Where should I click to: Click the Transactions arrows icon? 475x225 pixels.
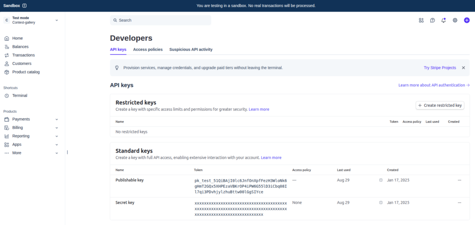[x=6, y=55]
